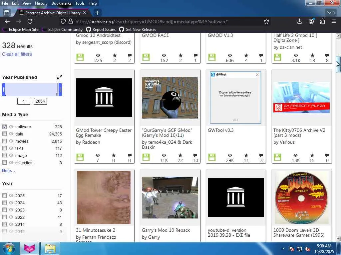This screenshot has width=341, height=255.
Task: Open Windows Explorer from taskbar
Action: coord(50,248)
